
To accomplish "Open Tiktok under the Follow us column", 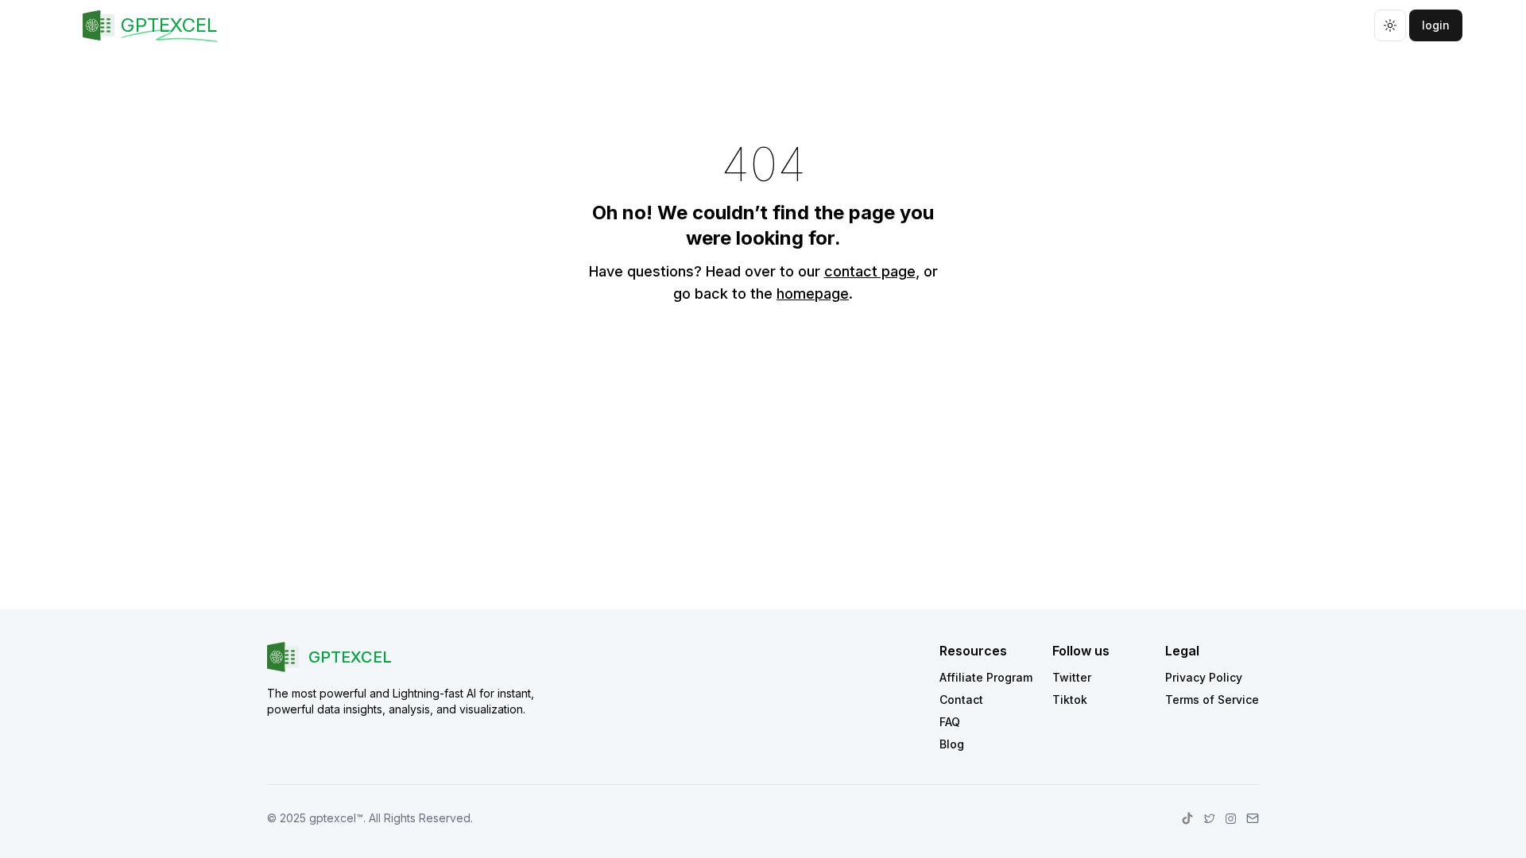I will click(x=1069, y=699).
